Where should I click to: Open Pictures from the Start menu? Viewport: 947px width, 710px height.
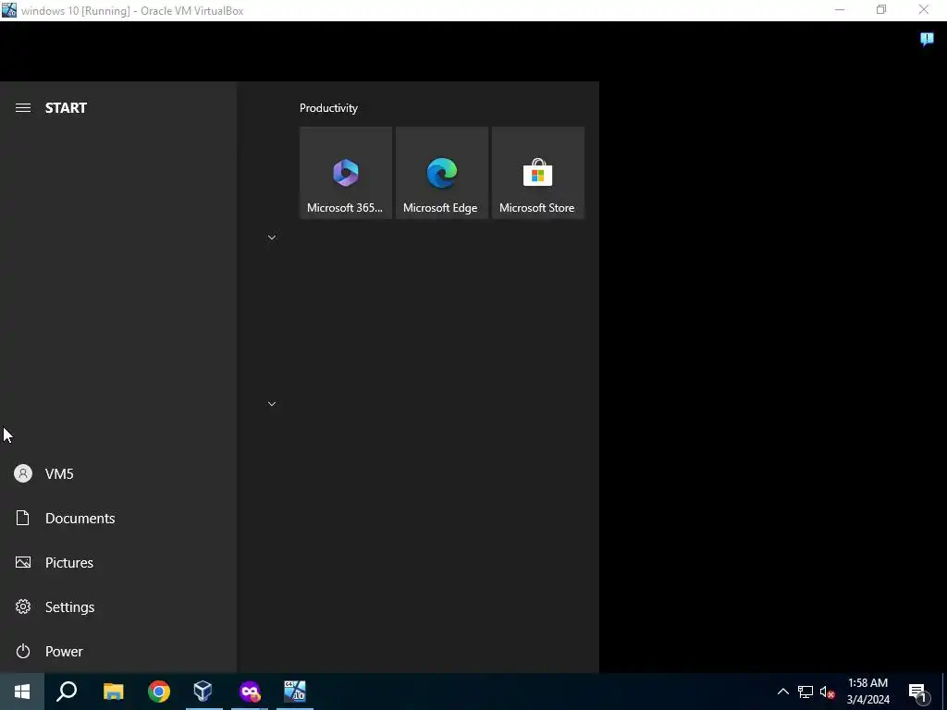pos(118,563)
